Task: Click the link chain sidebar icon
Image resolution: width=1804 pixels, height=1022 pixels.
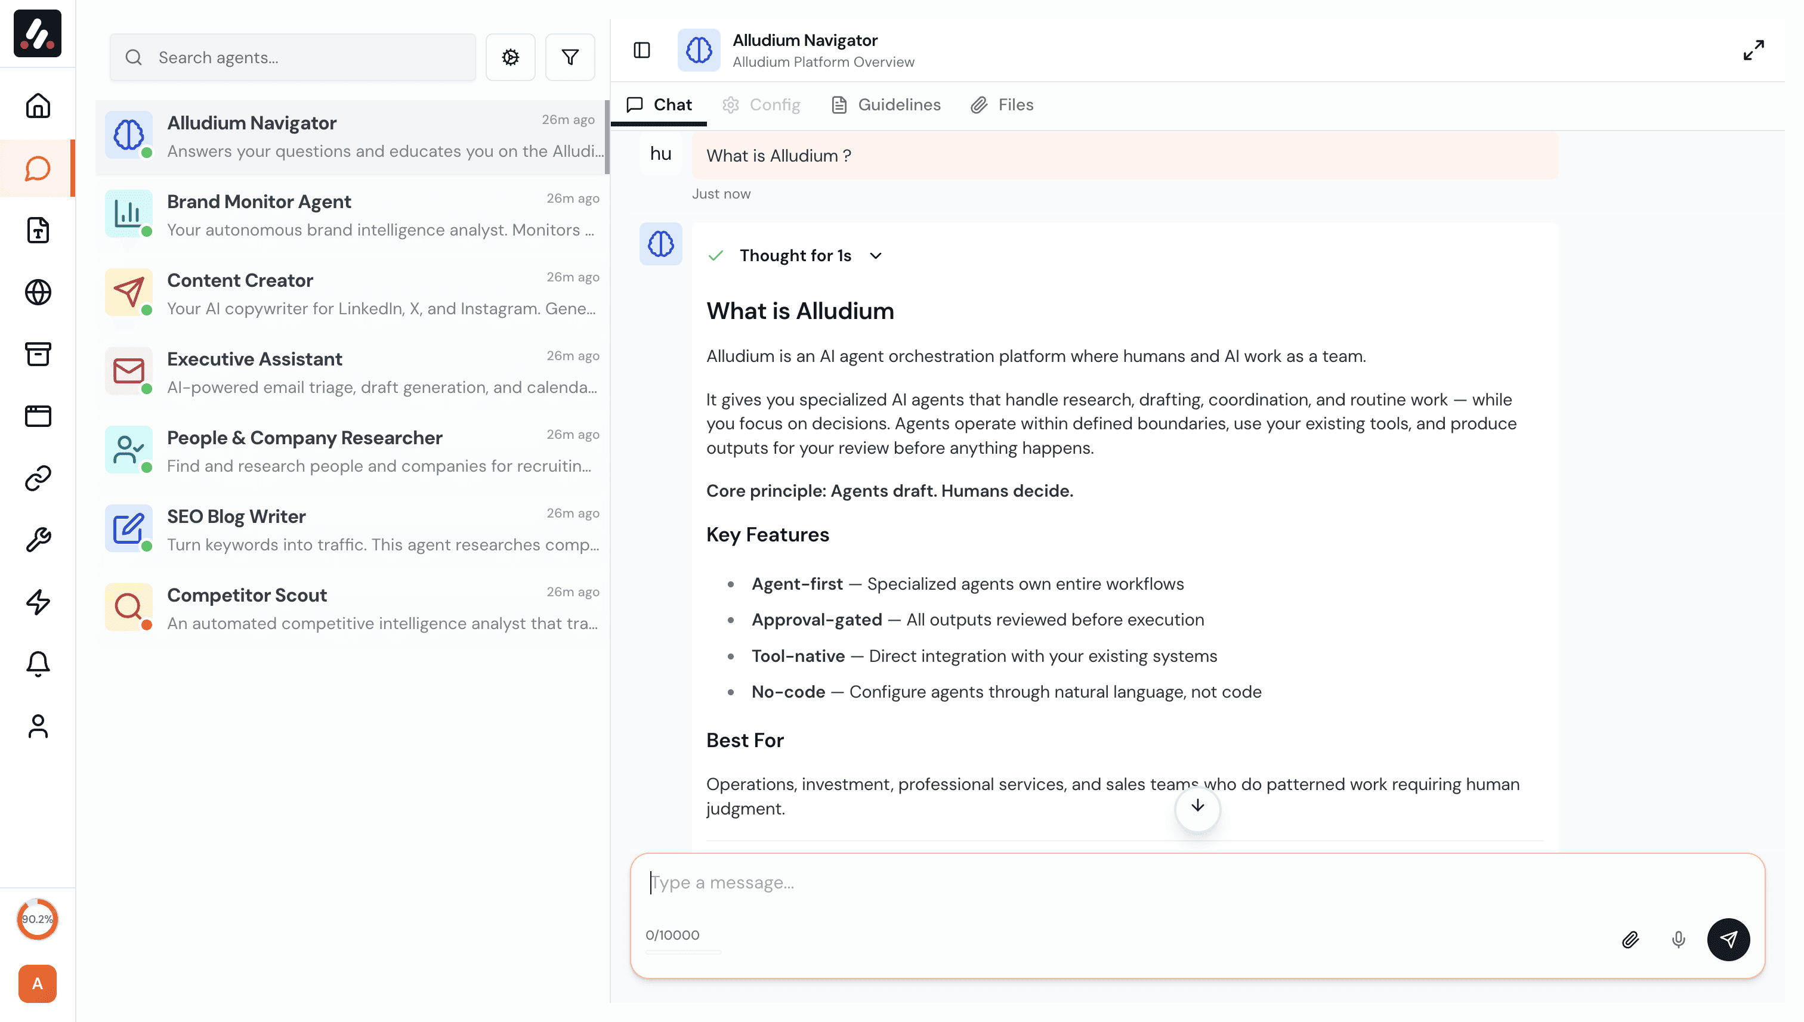Action: pyautogui.click(x=38, y=478)
